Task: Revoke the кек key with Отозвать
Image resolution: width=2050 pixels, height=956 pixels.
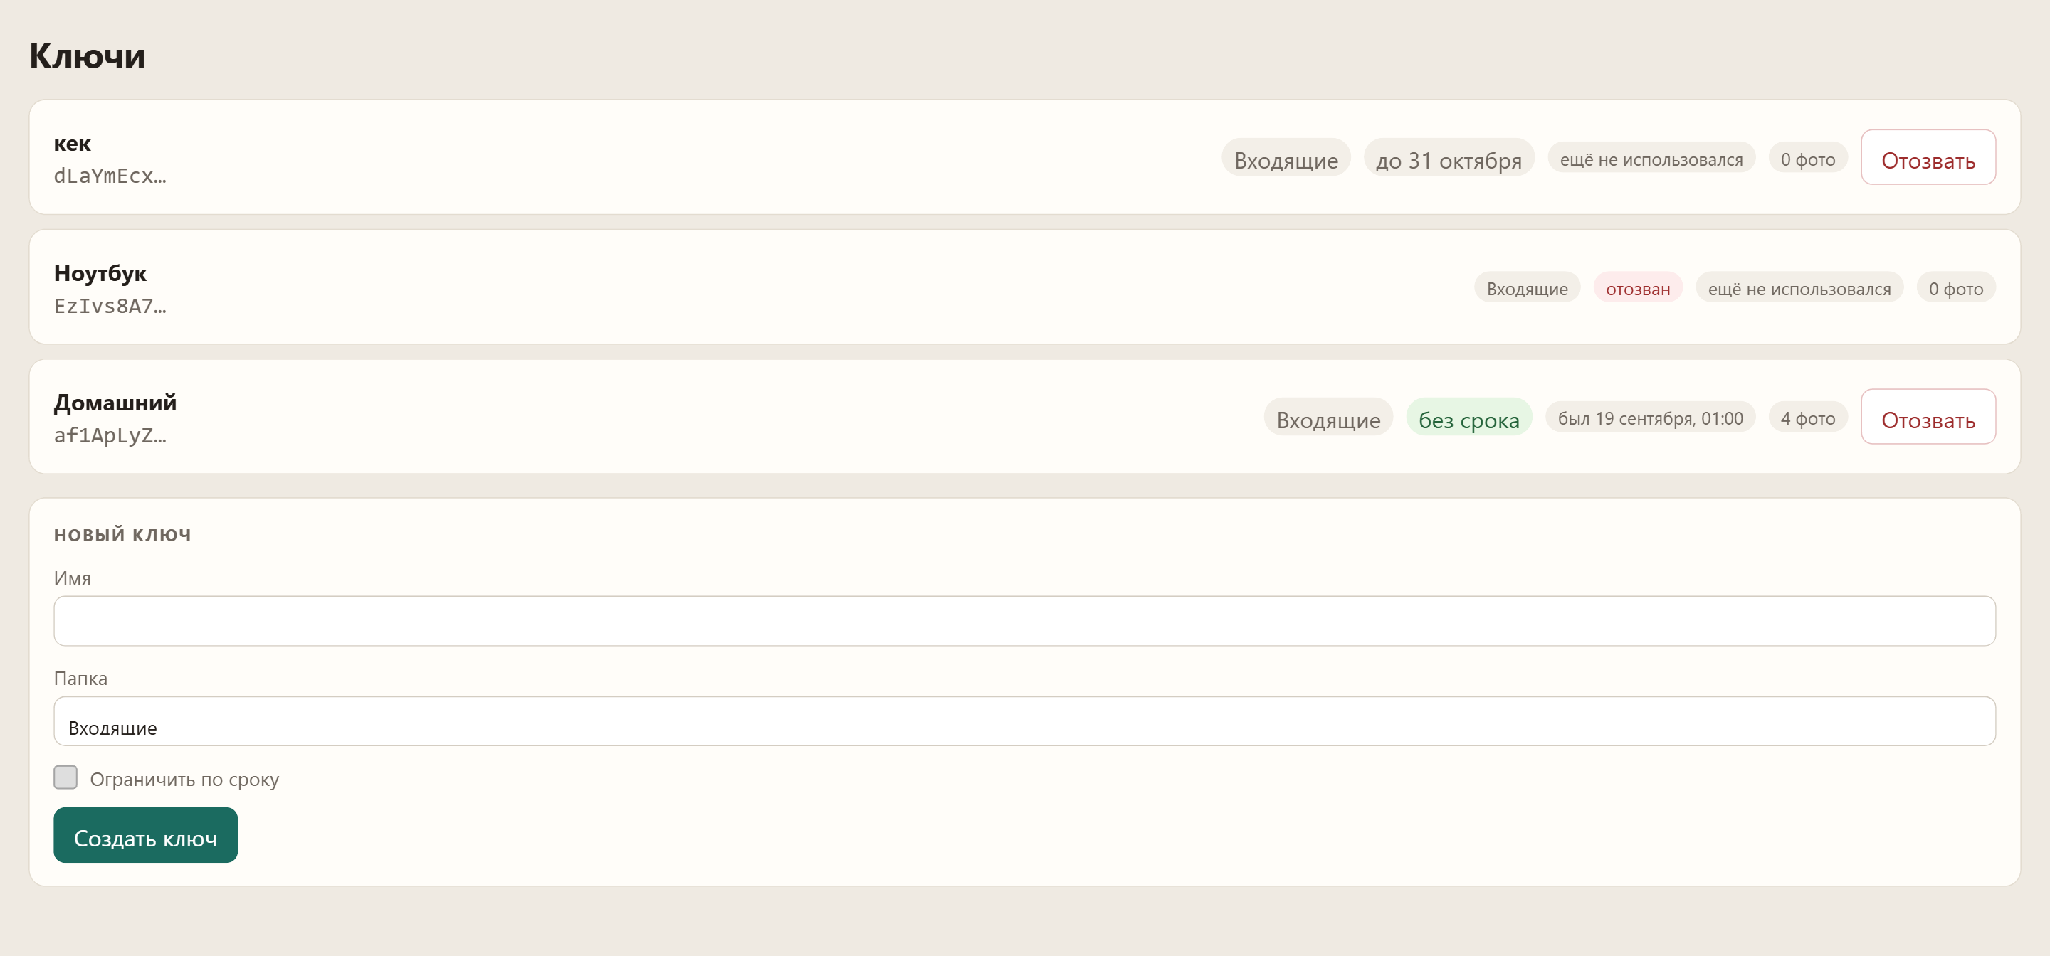Action: pyautogui.click(x=1928, y=157)
